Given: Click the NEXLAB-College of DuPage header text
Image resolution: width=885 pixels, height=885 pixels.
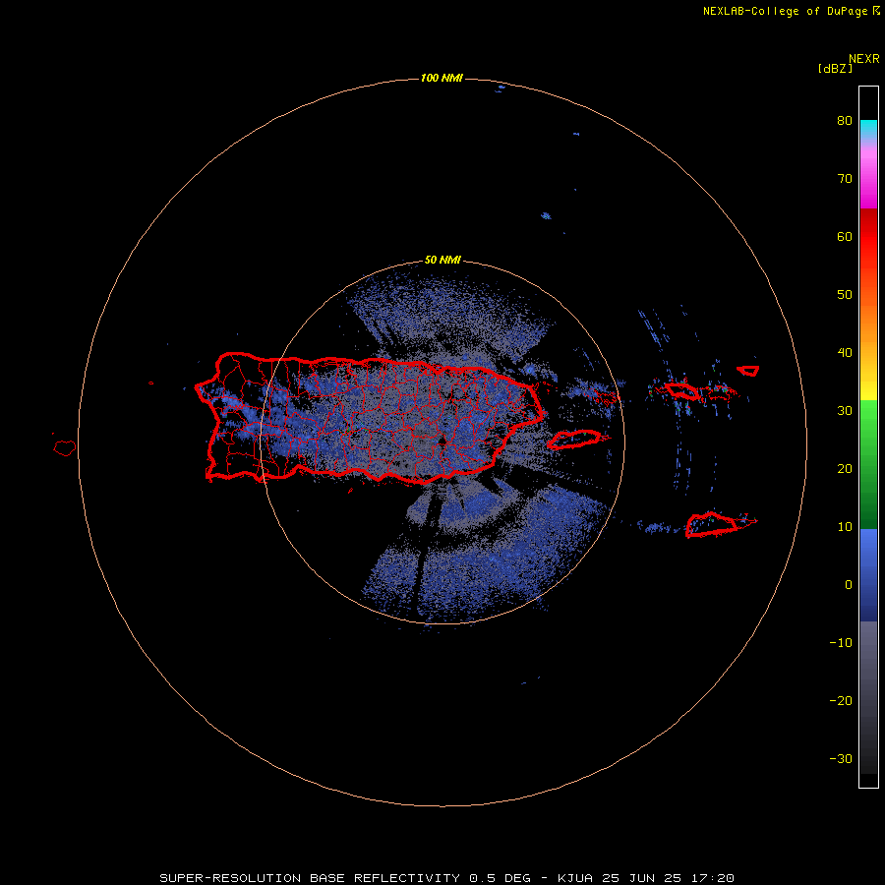Looking at the screenshot, I should [792, 11].
